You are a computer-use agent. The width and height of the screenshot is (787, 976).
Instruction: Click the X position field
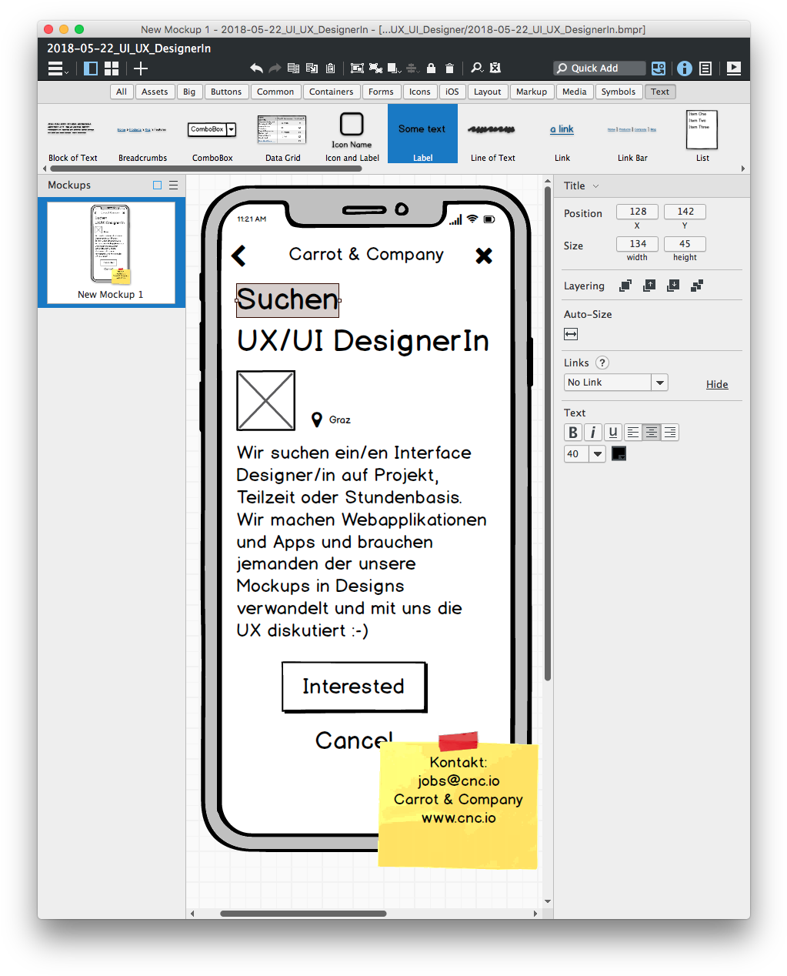[x=637, y=212]
